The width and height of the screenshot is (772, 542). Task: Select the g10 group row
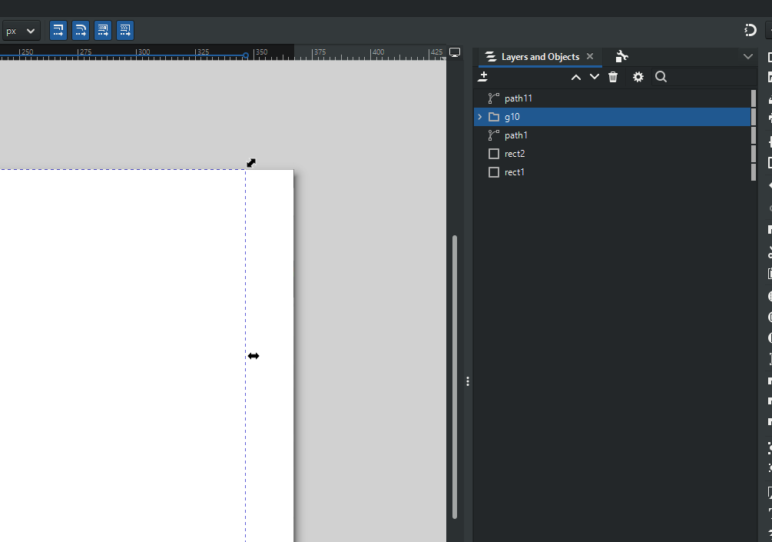tap(612, 117)
